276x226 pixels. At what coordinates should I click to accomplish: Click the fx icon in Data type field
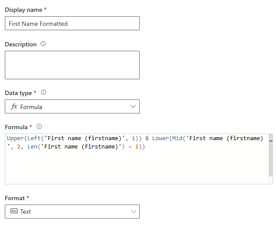point(14,106)
